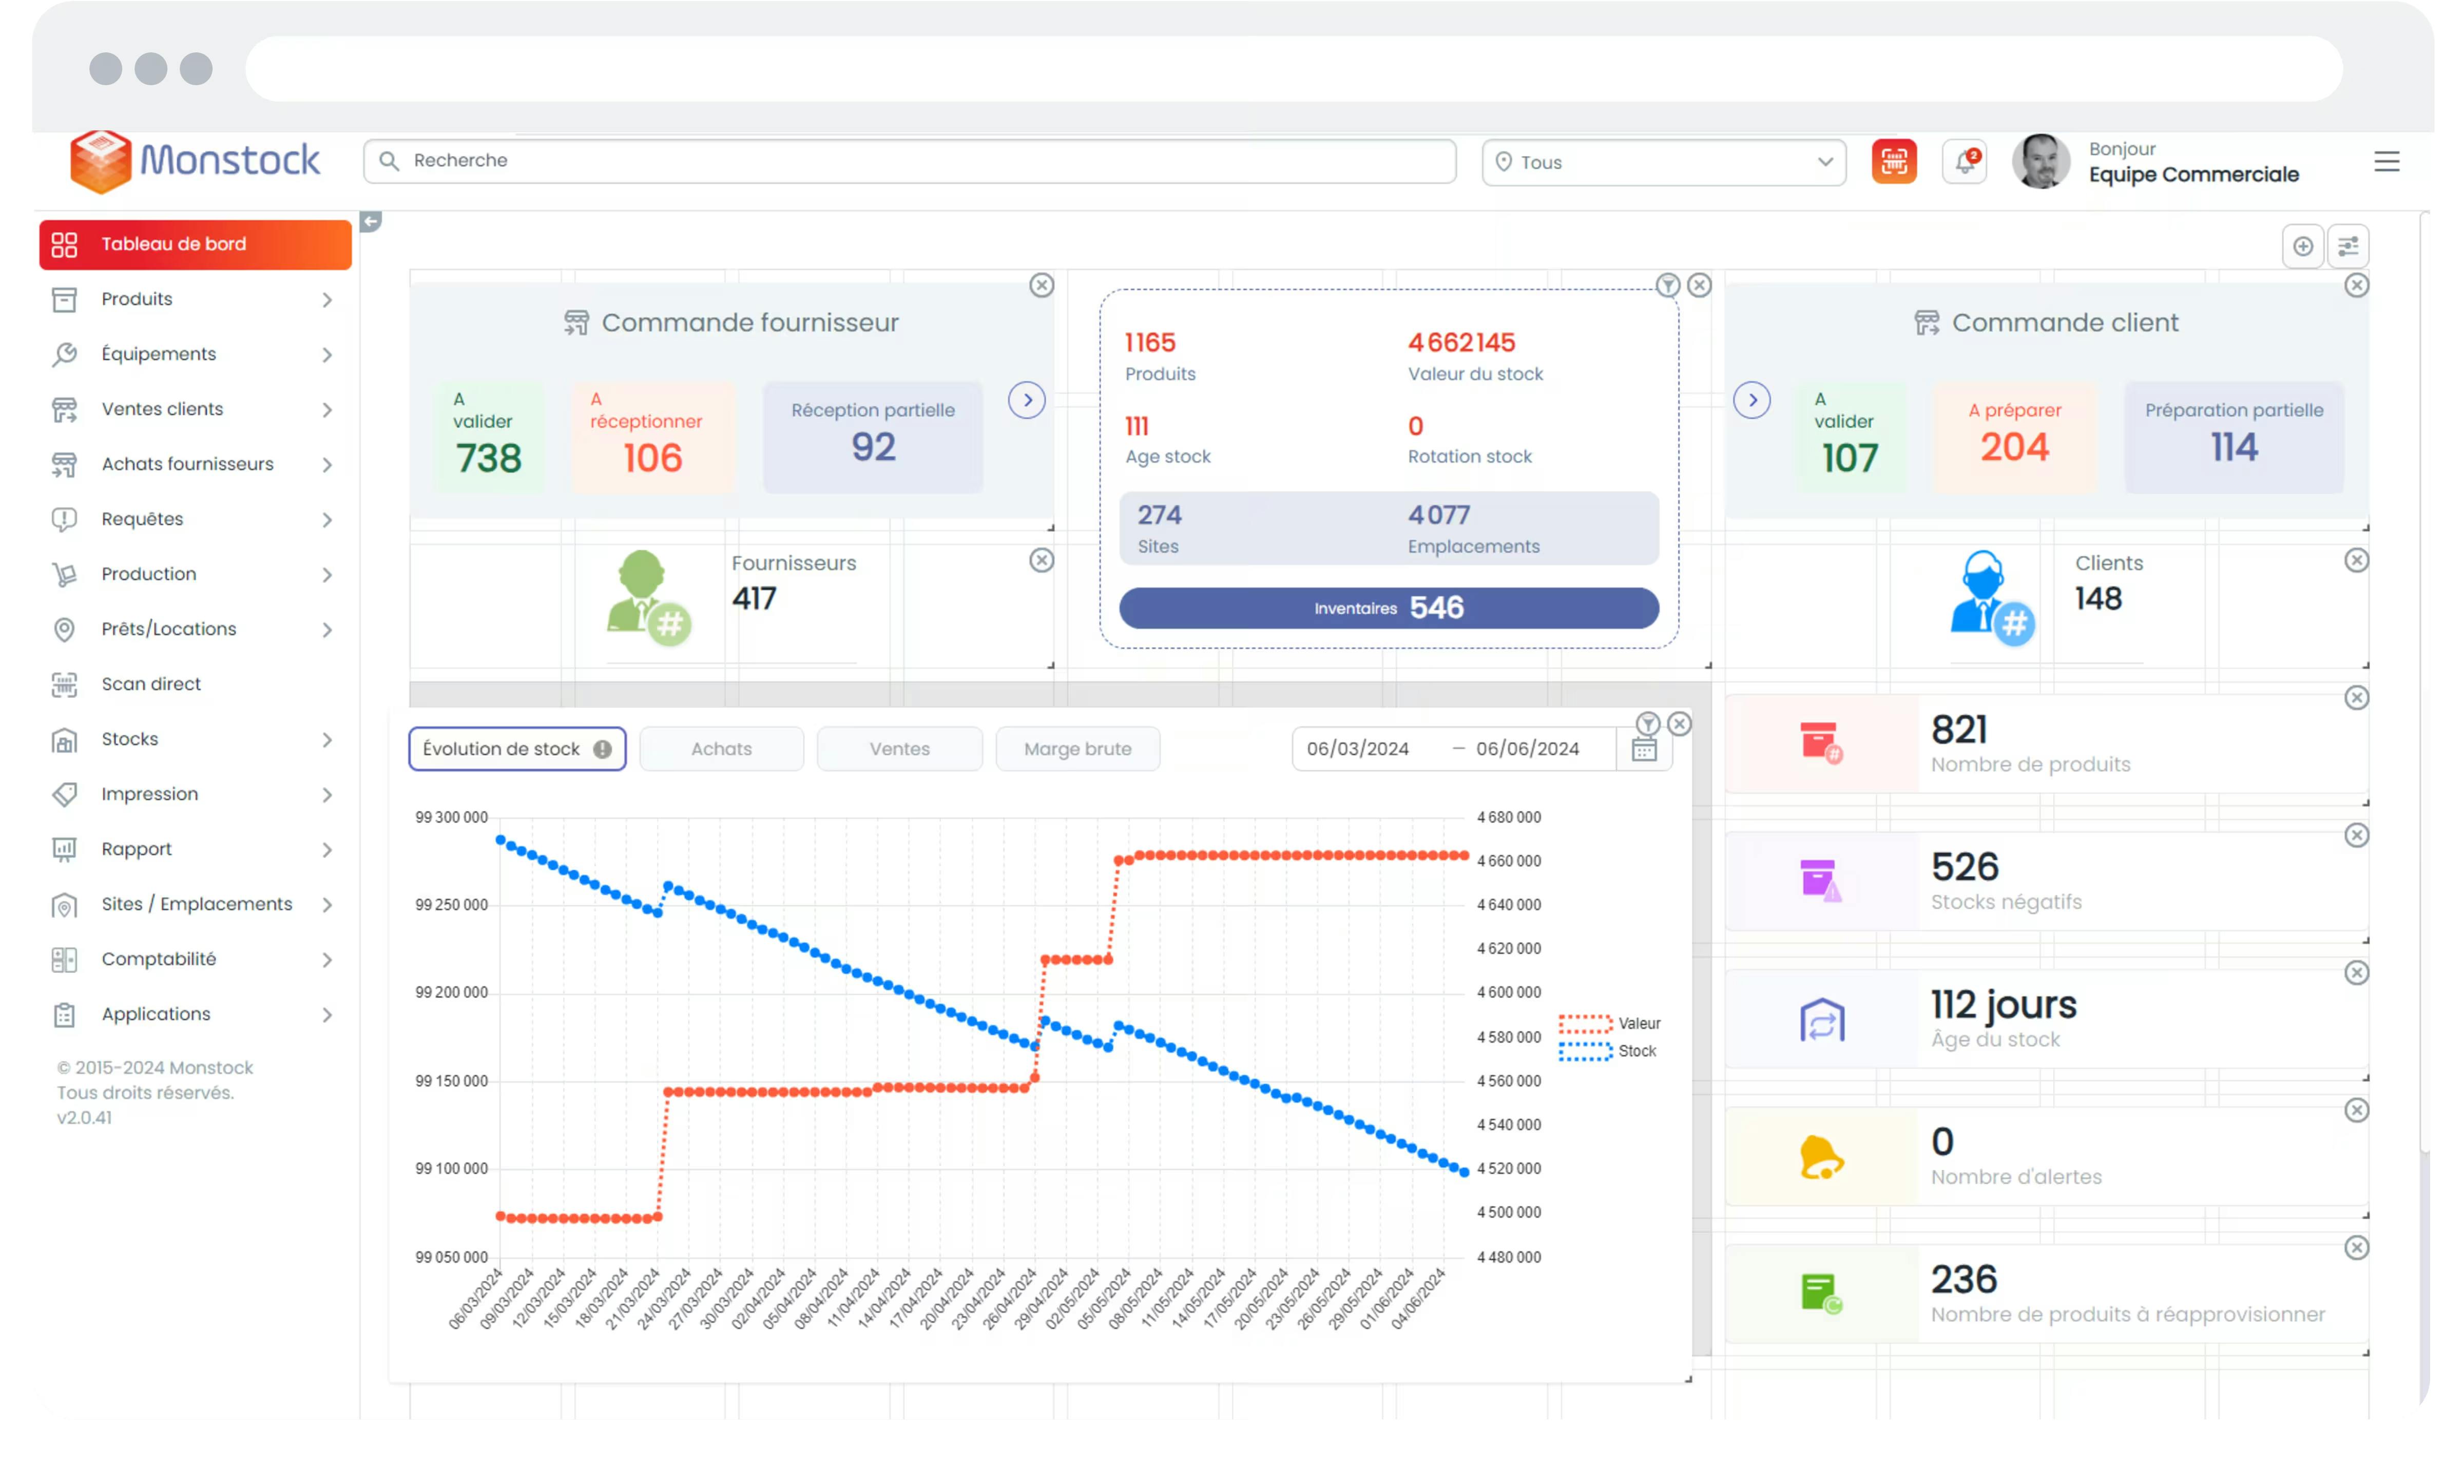Viewport: 2464px width, 1484px height.
Task: Click the Inventaires 546 button
Action: [1388, 608]
